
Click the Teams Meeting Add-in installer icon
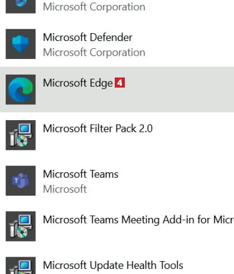[x=21, y=226]
